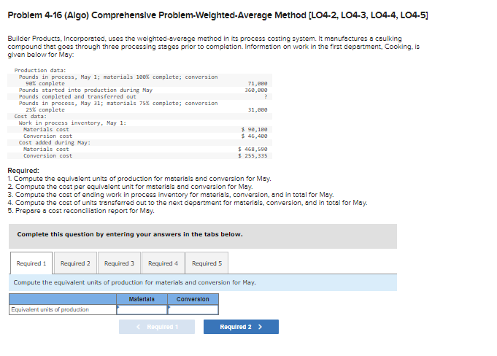Click the Problem 4-16 heading
Viewport: 497px width, 356px height.
point(217,15)
